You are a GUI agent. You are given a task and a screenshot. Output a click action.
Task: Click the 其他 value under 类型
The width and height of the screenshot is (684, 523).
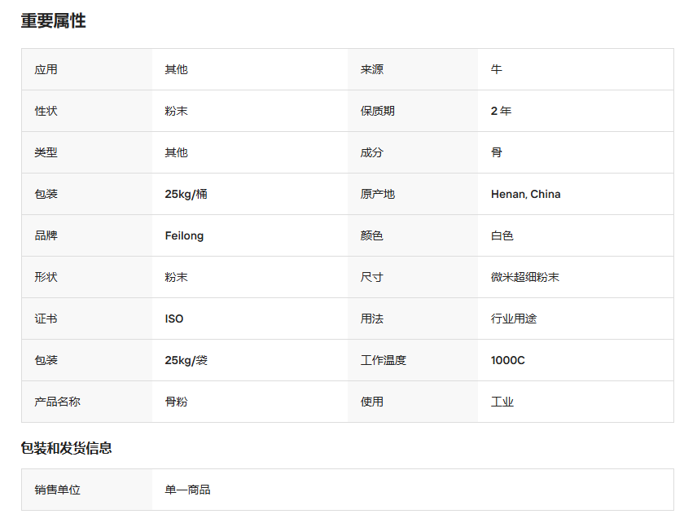tap(176, 152)
